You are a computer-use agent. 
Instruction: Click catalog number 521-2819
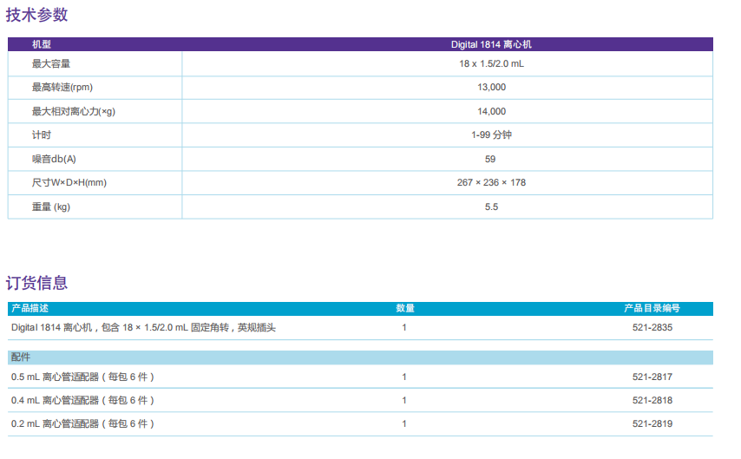[x=652, y=423]
